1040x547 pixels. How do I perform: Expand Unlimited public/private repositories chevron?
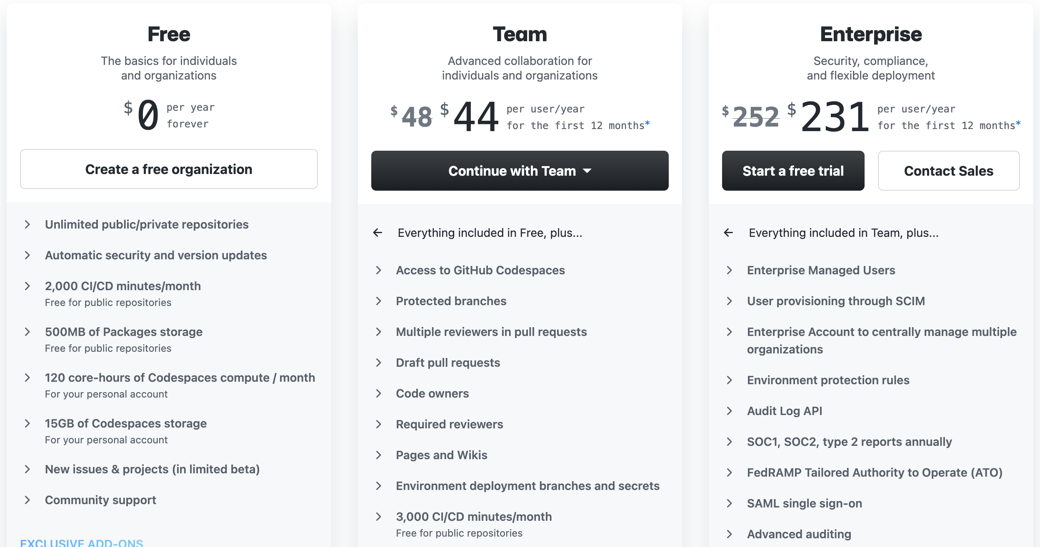point(27,224)
